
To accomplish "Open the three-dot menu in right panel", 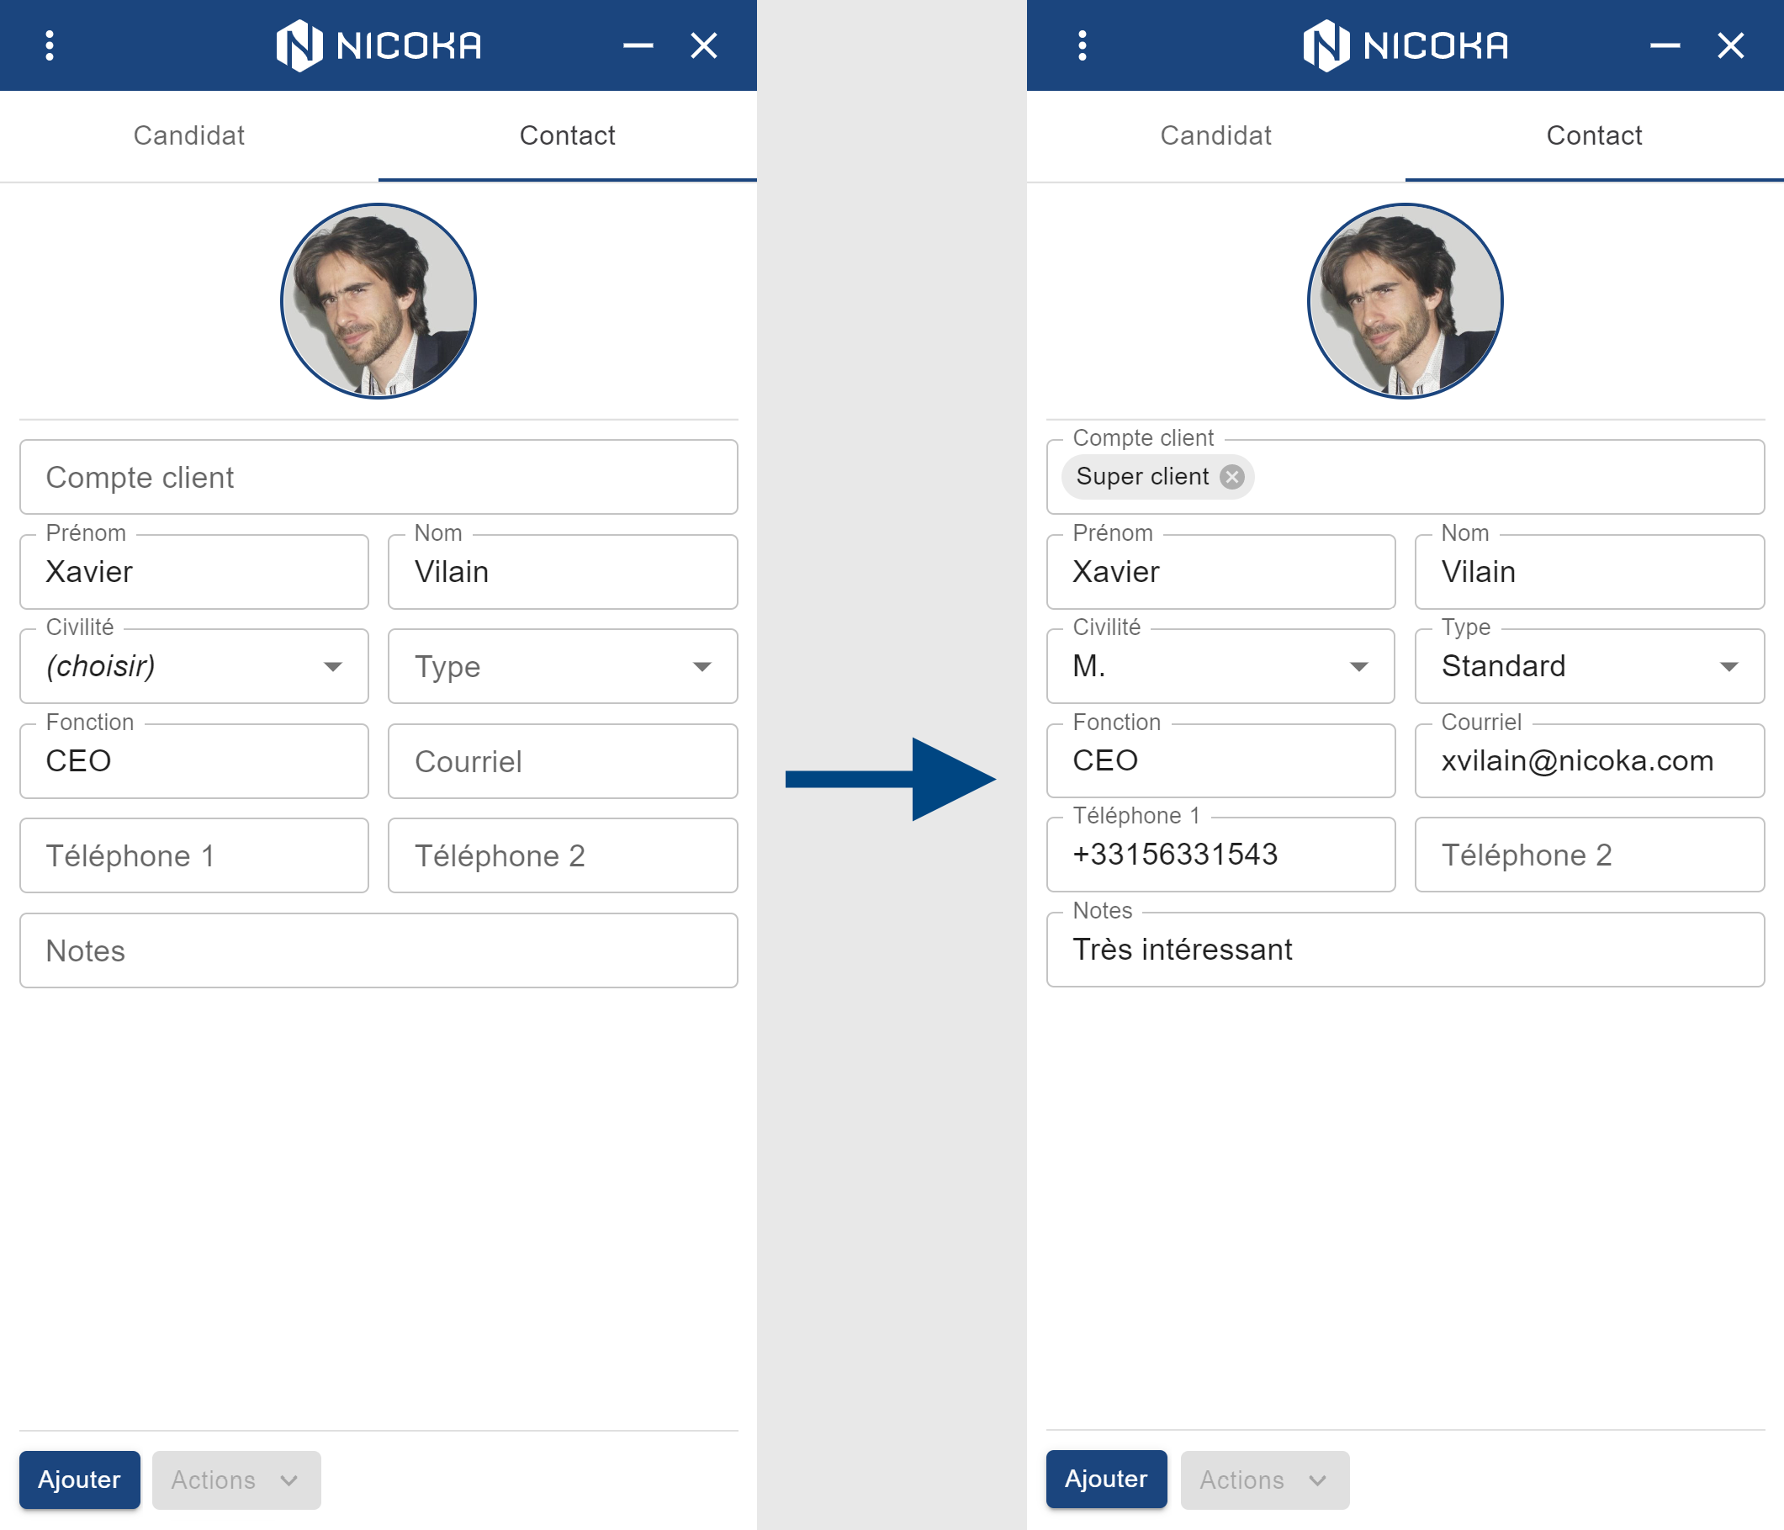I will 1083,45.
